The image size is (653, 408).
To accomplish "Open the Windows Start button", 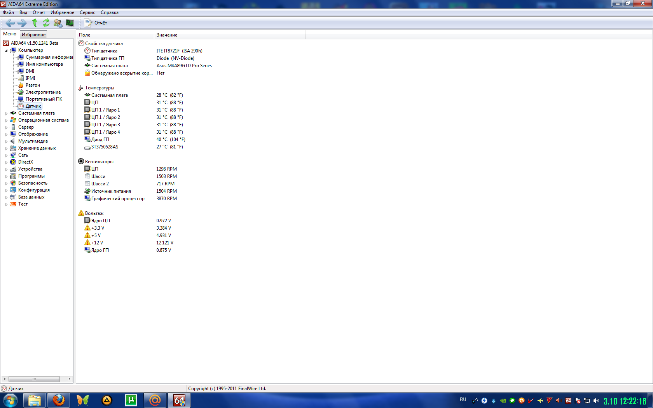I will tap(10, 400).
